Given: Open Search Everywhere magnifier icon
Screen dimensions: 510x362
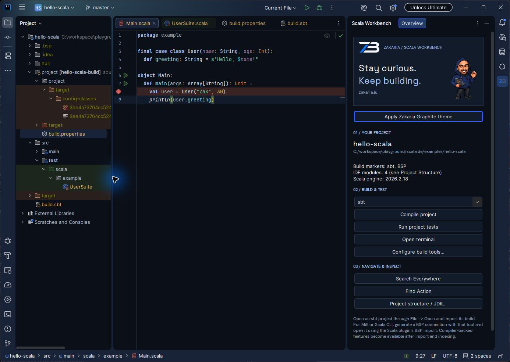Looking at the screenshot, I should [378, 7].
